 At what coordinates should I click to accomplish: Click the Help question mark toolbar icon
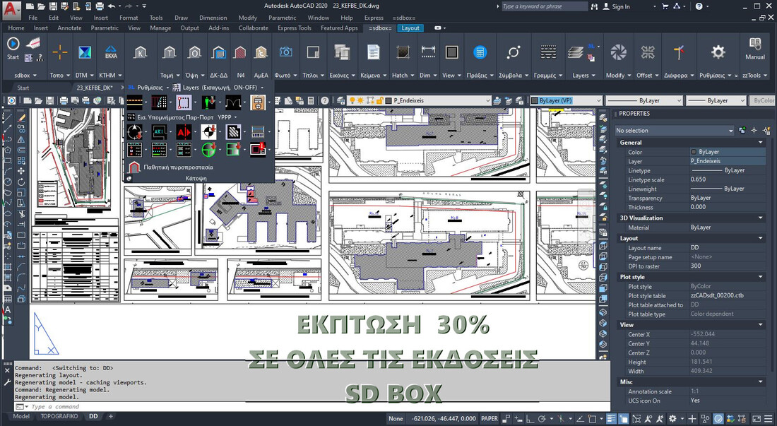tap(325, 101)
